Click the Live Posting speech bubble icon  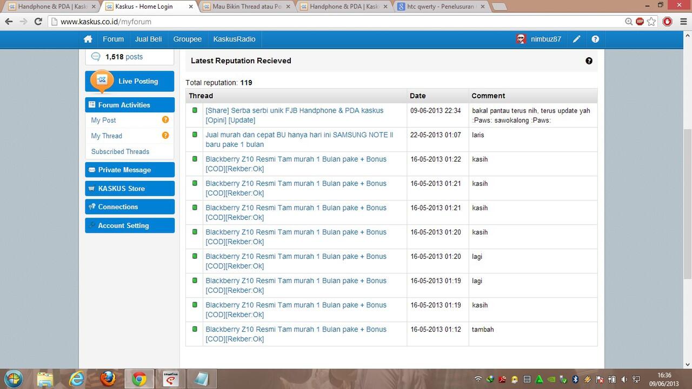(102, 81)
